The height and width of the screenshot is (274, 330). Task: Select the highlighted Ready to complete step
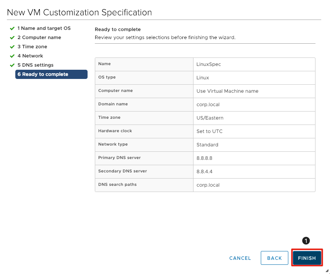tap(51, 74)
